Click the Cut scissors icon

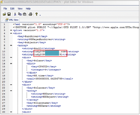[x=15, y=14]
